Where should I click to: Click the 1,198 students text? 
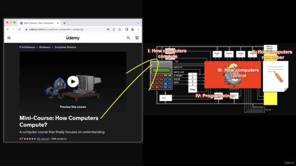(x=59, y=139)
